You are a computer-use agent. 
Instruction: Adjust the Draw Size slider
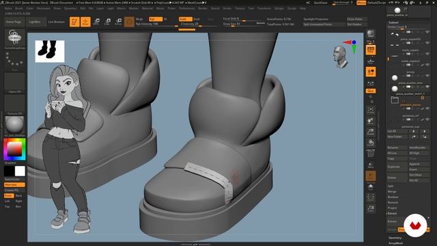coord(244,25)
